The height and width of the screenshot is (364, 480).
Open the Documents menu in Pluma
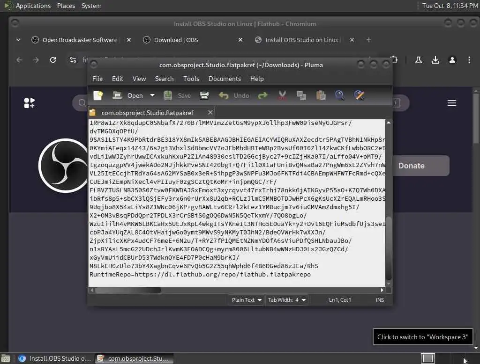(225, 79)
